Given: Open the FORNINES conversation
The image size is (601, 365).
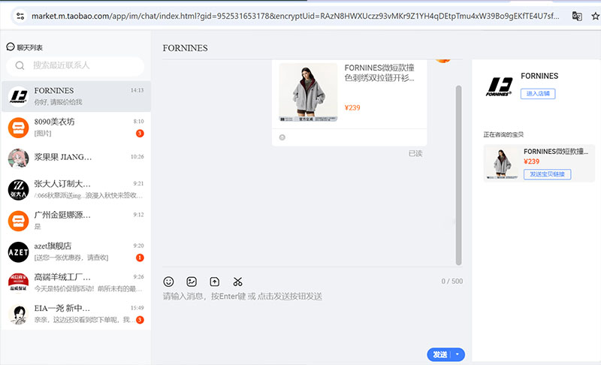Looking at the screenshot, I should click(x=77, y=96).
